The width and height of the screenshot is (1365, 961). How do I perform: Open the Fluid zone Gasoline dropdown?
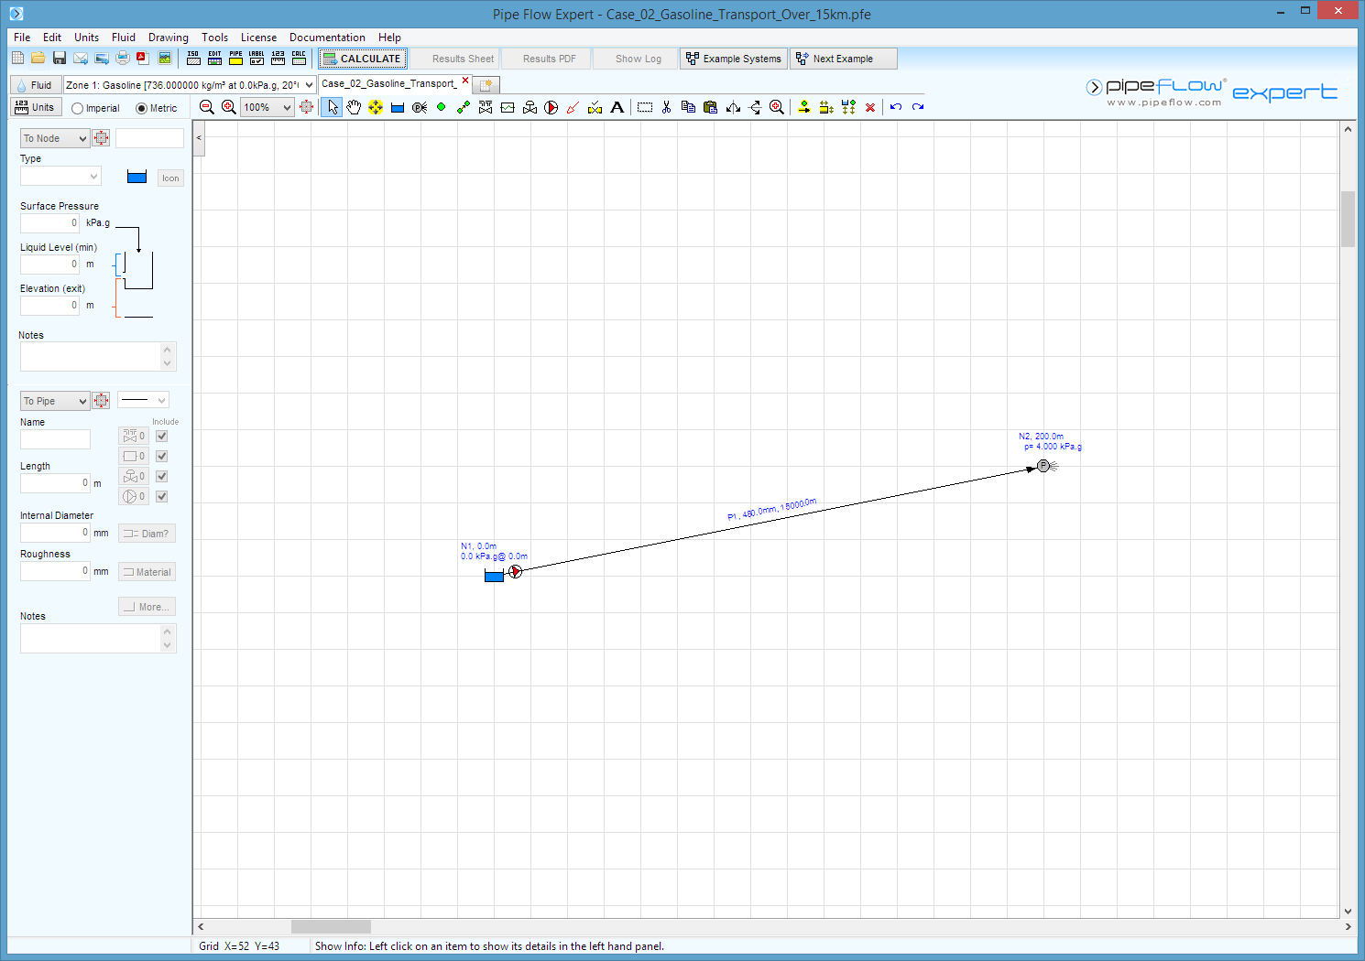click(190, 85)
